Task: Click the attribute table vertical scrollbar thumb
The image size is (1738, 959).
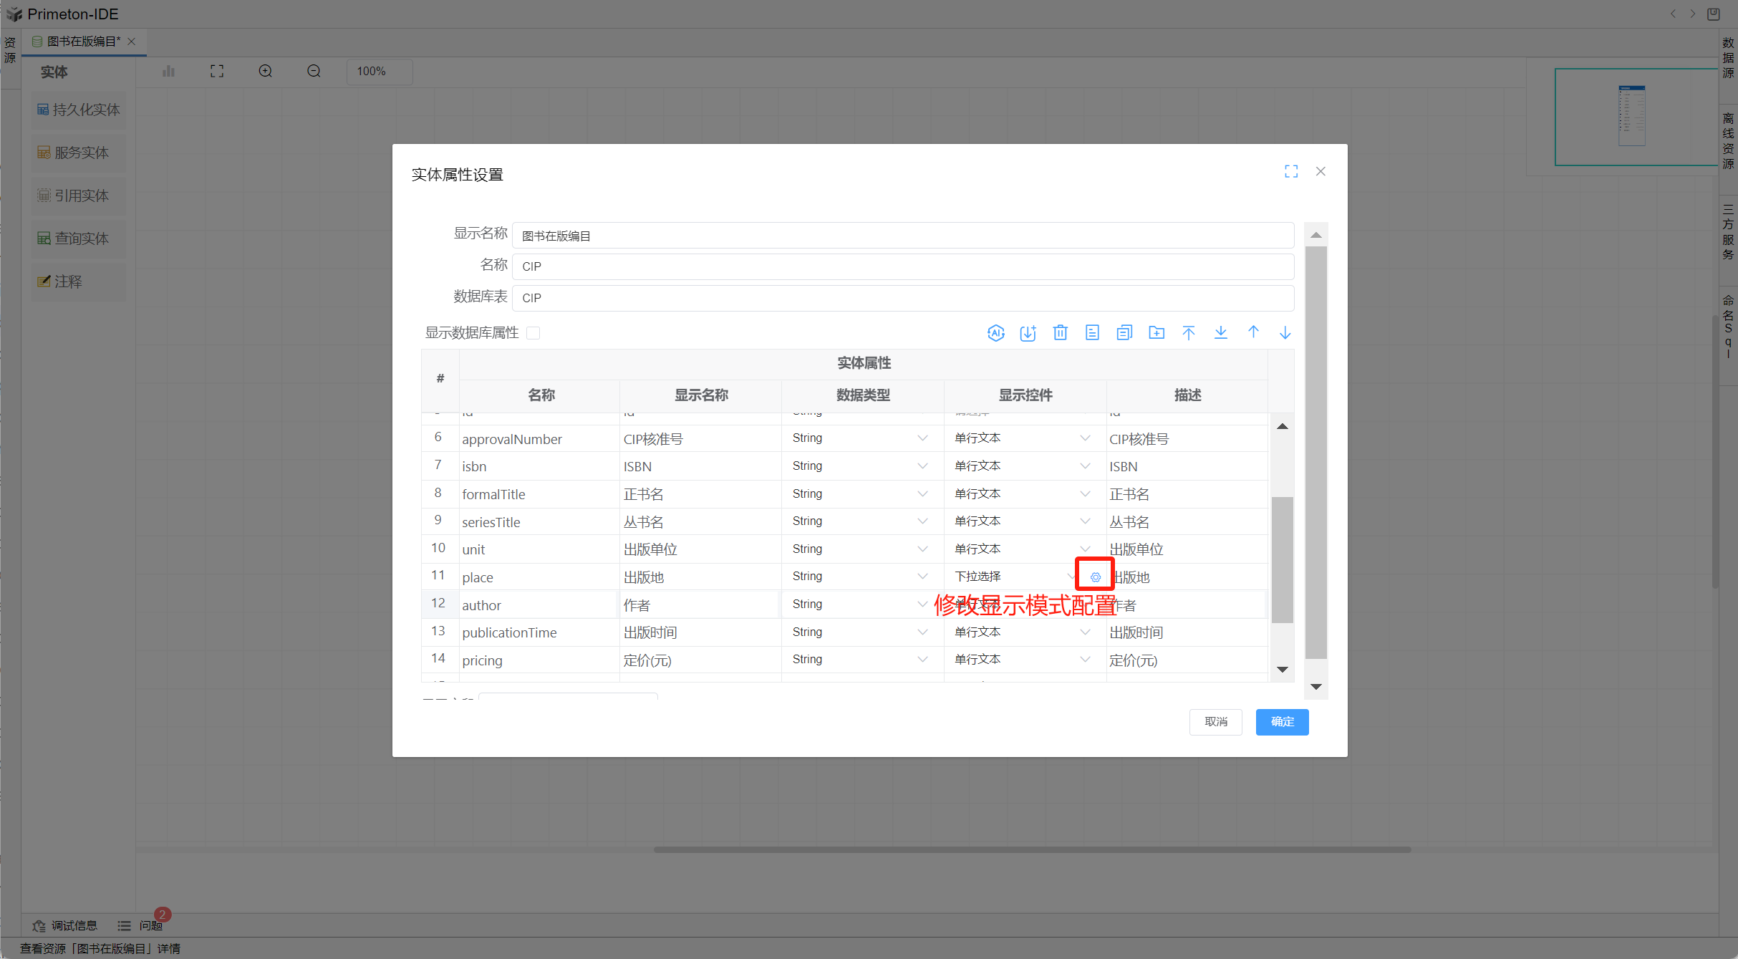Action: [1282, 559]
